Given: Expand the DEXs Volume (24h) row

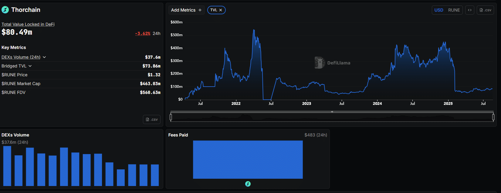Looking at the screenshot, I should tap(44, 57).
